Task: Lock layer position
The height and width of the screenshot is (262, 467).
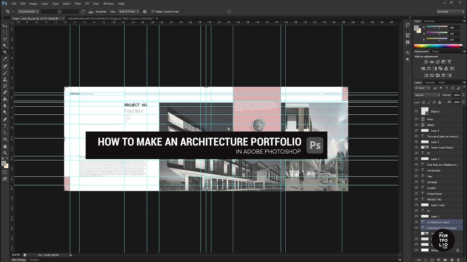Action: 435,102
